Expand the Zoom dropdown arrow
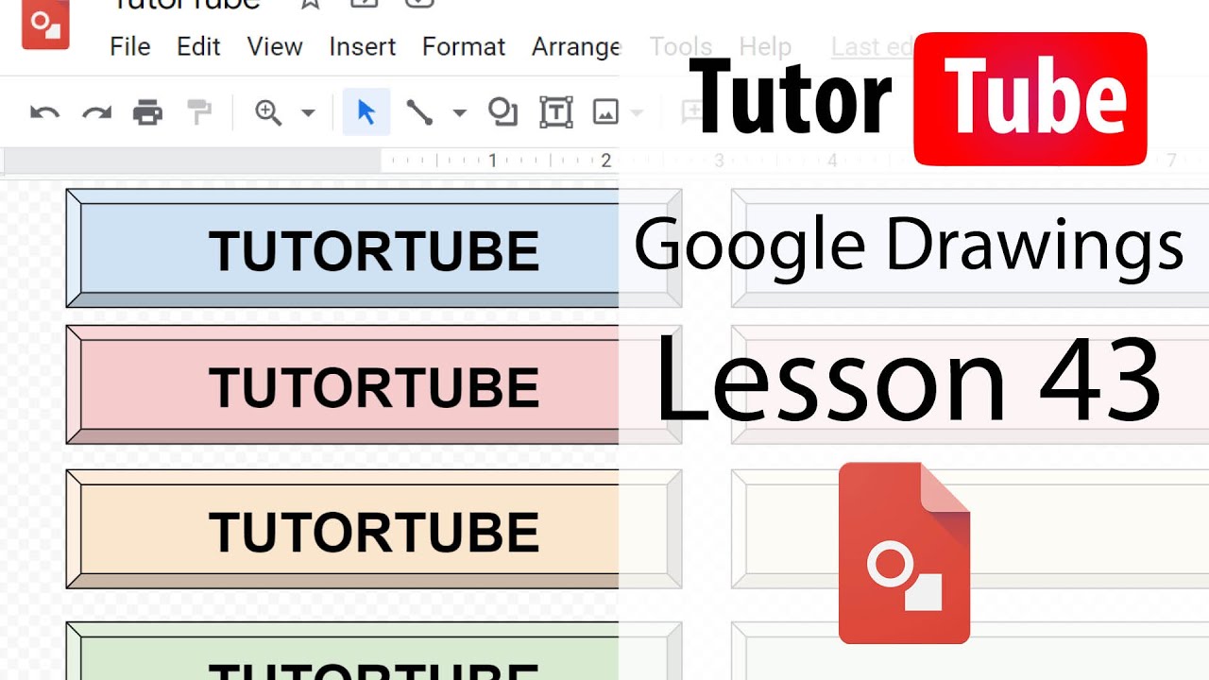Screen dimensions: 1209x680 (308, 113)
